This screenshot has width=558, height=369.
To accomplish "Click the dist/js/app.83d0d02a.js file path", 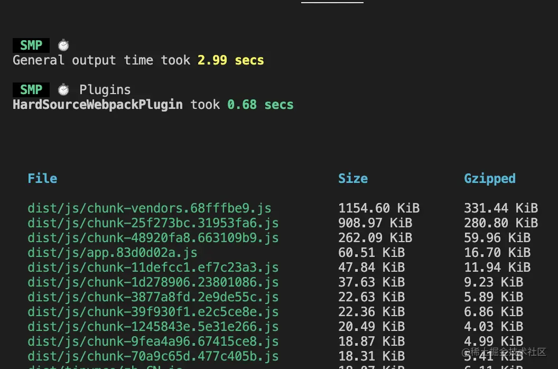I will pos(113,253).
